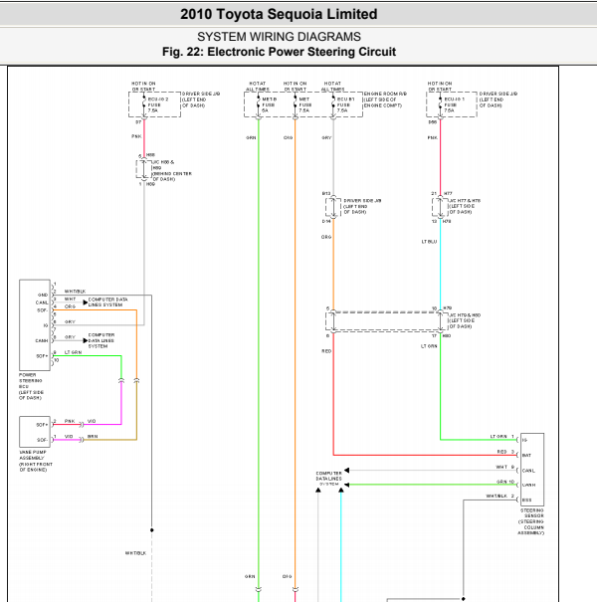The width and height of the screenshot is (597, 602).
Task: Click "ORG" label at ECU pin 4
Action: [70, 306]
